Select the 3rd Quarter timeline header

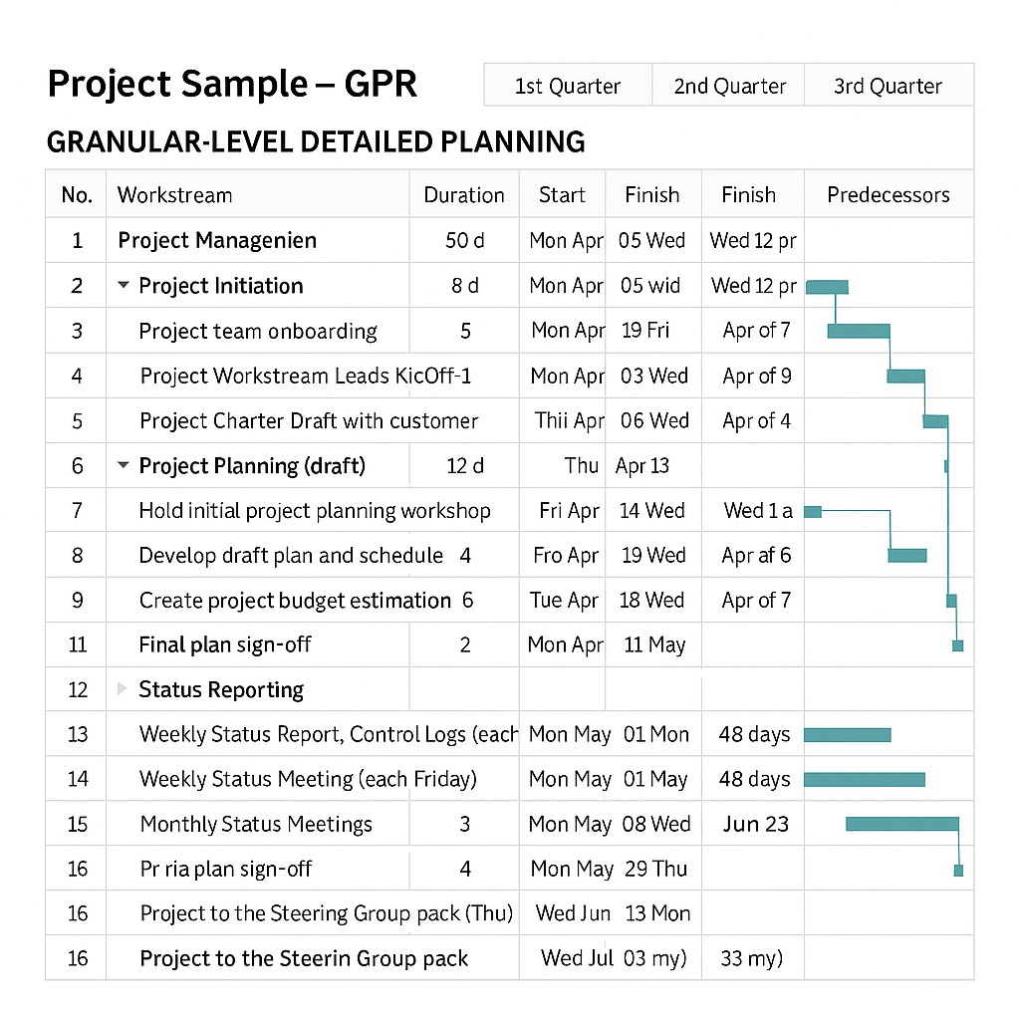pyautogui.click(x=888, y=86)
